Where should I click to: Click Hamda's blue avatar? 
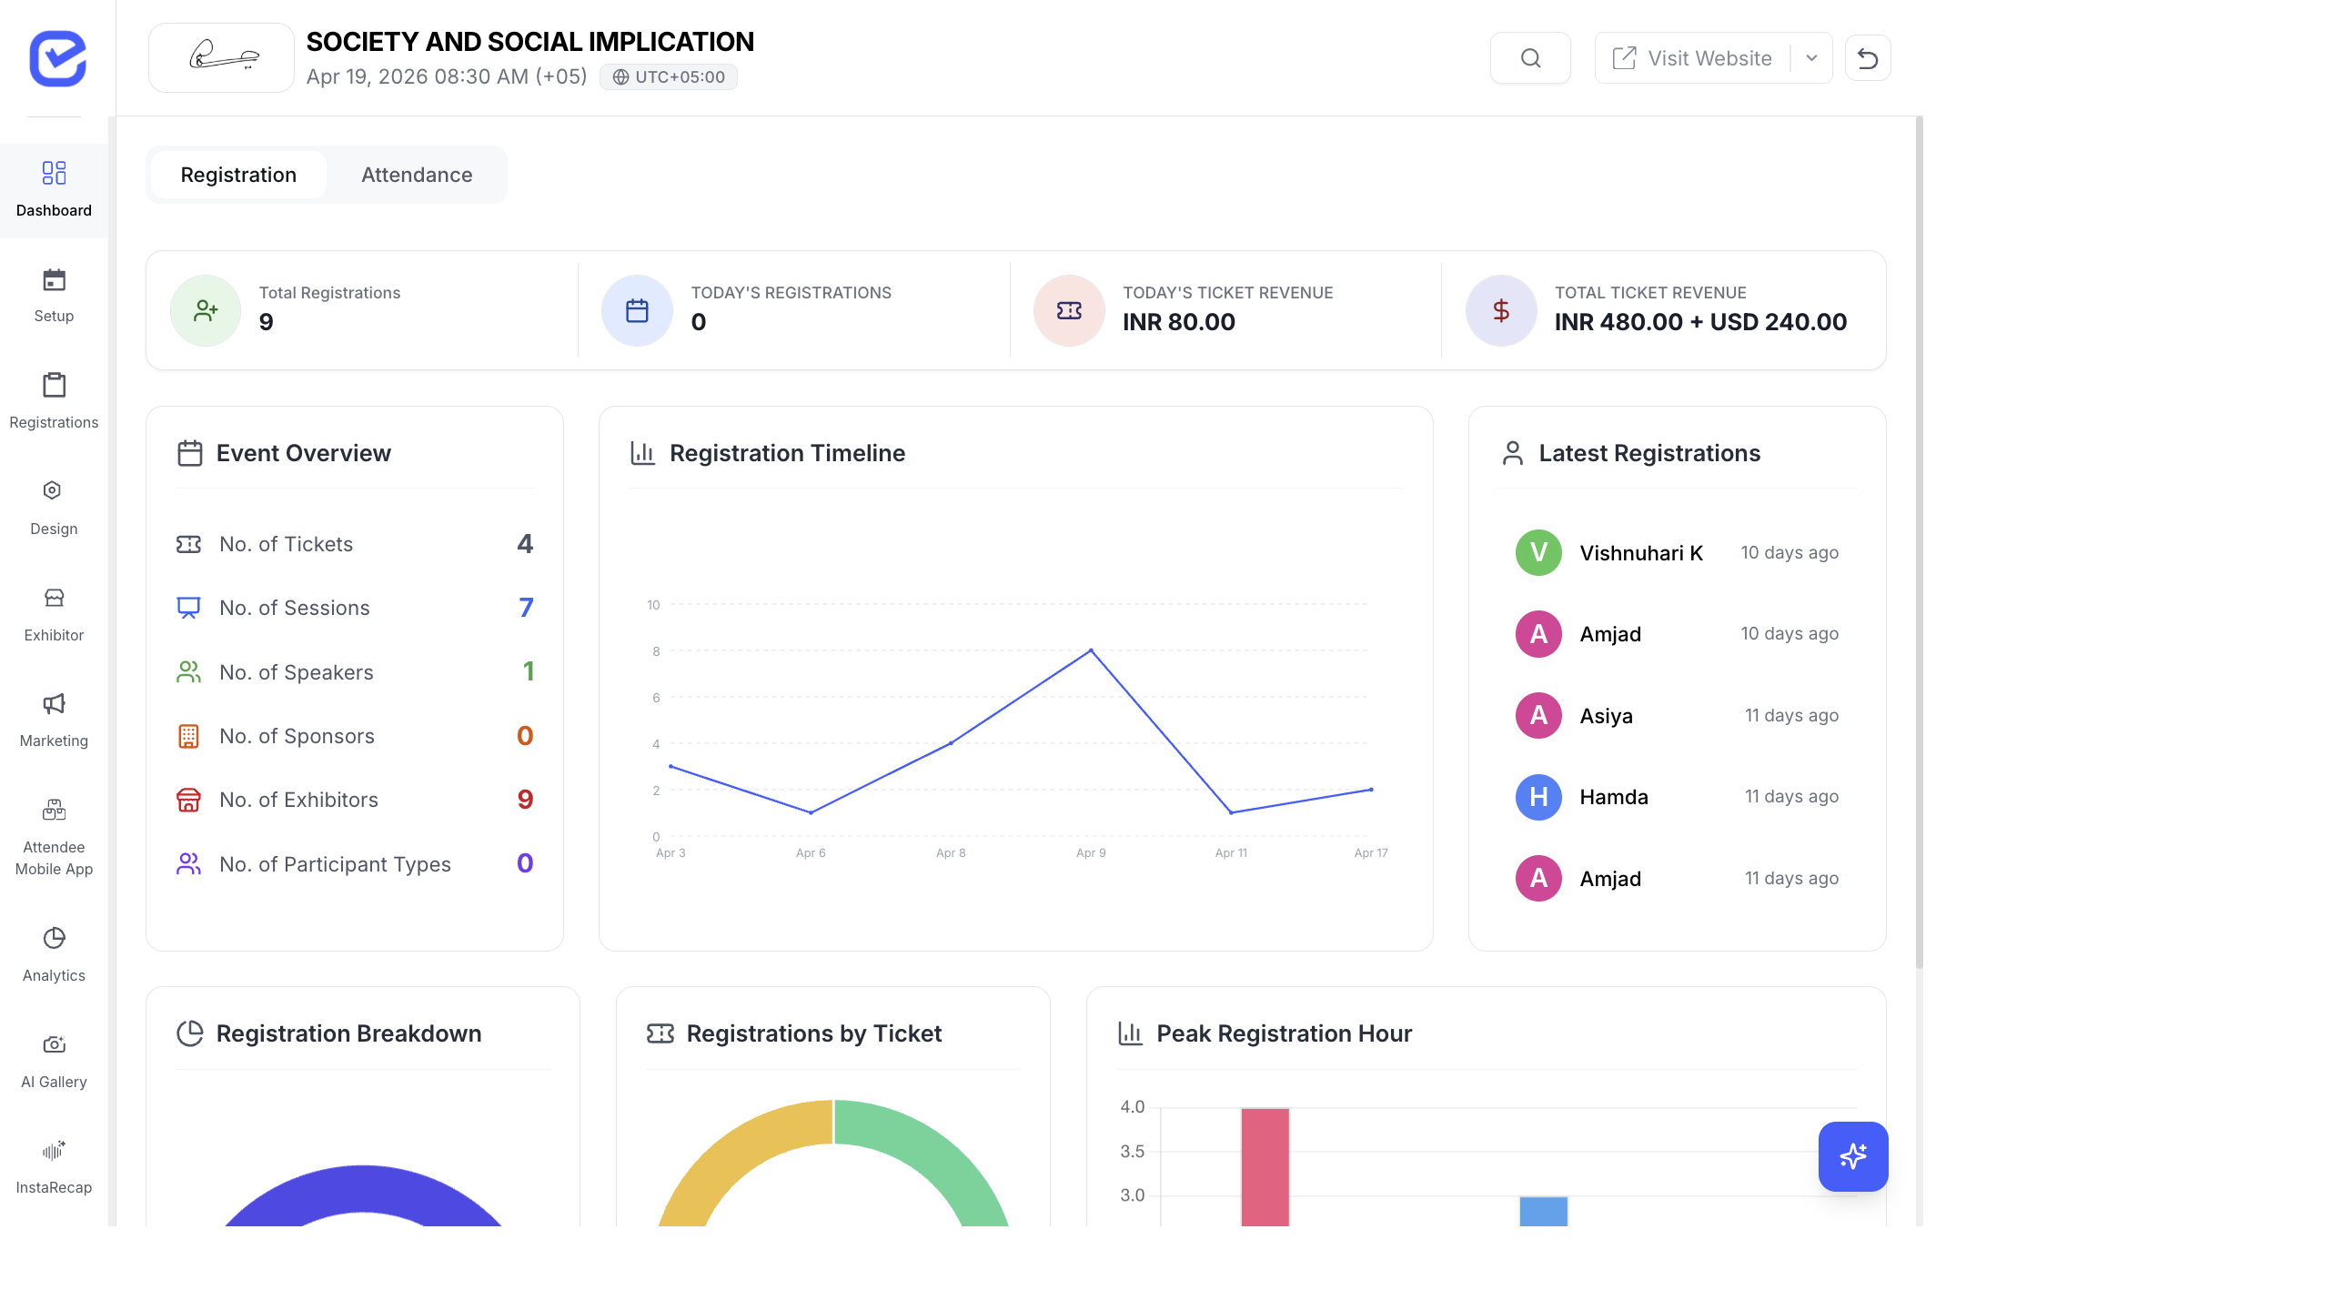coord(1538,797)
